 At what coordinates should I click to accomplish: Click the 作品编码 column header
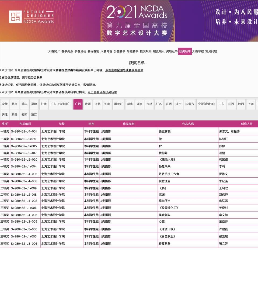(x=25, y=124)
